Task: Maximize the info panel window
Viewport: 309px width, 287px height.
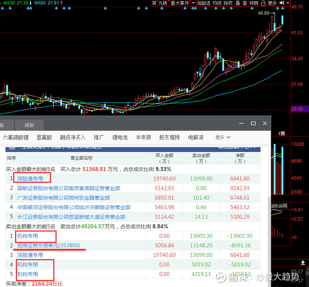Action: tap(253, 123)
